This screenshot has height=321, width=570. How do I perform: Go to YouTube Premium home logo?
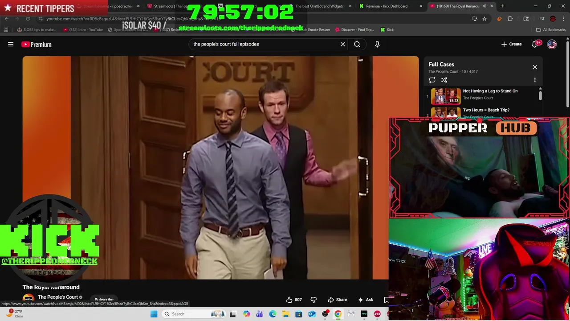pos(37,44)
